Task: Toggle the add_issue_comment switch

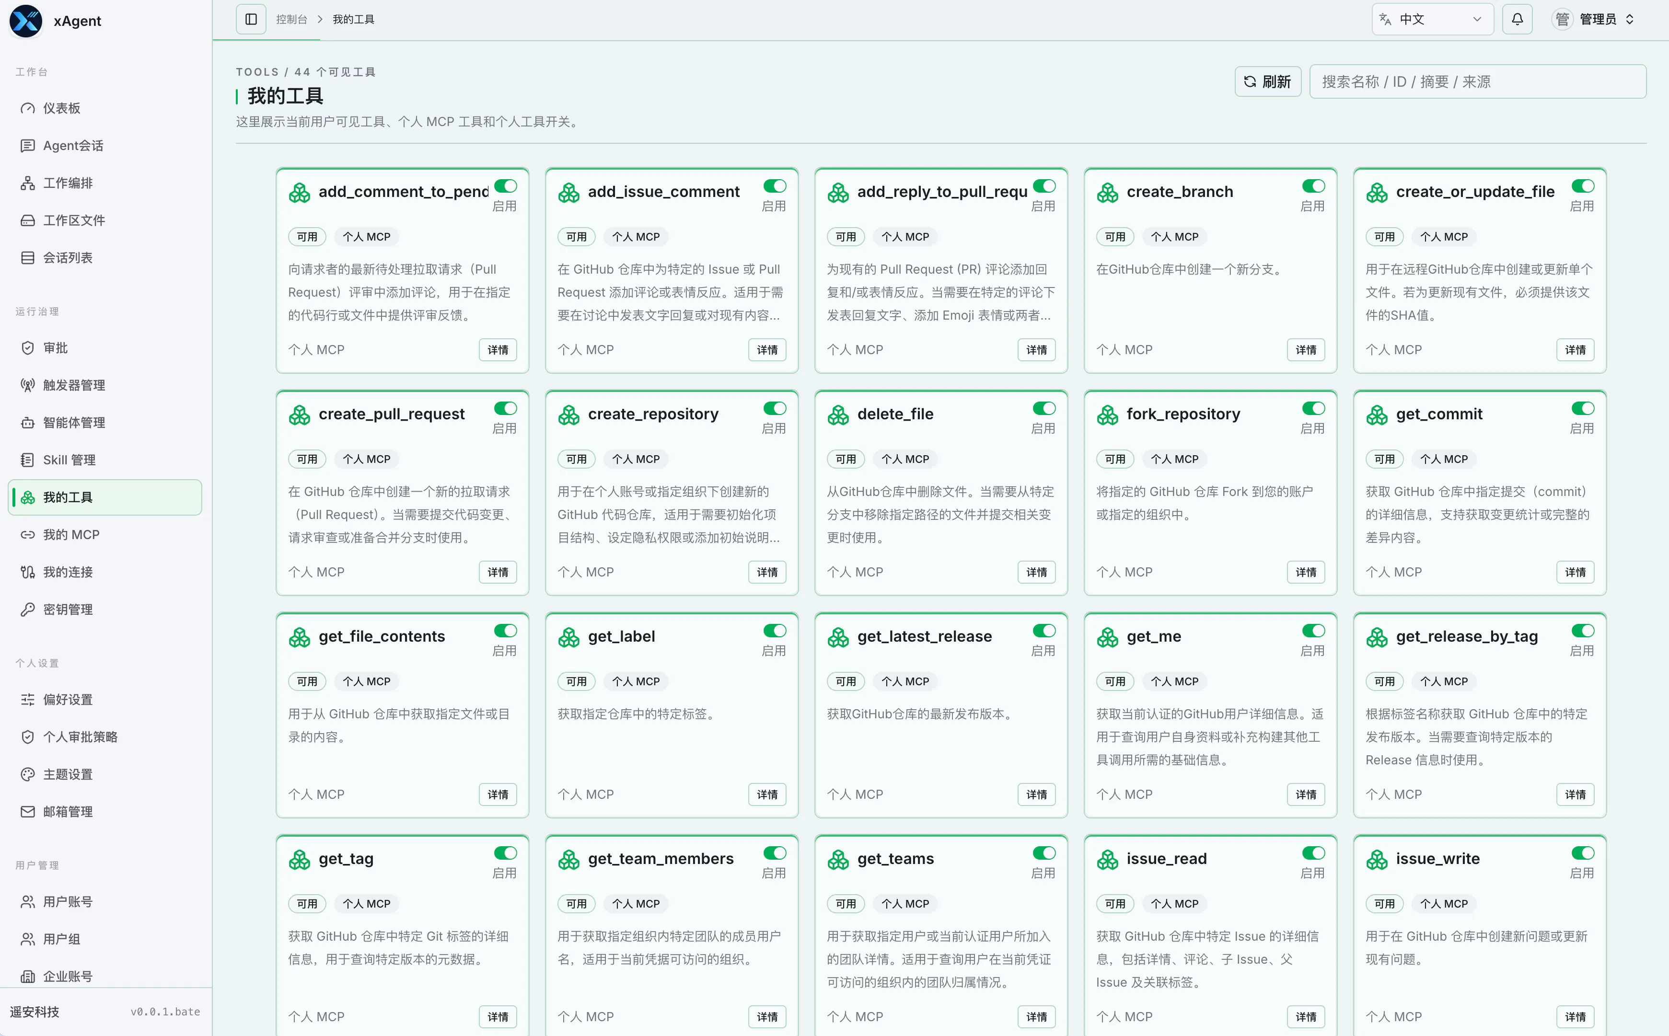Action: point(775,186)
